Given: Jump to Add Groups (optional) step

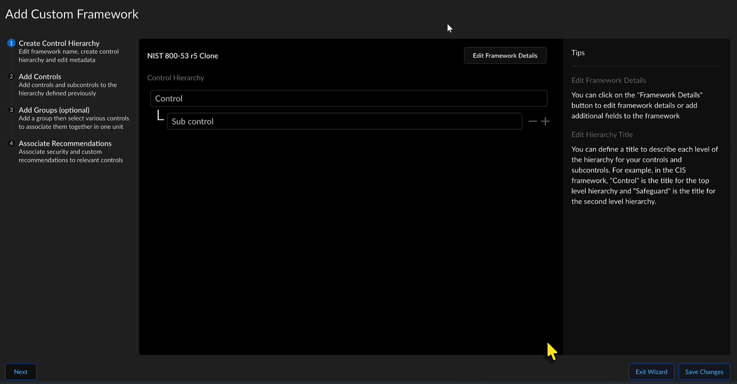Looking at the screenshot, I should 54,110.
